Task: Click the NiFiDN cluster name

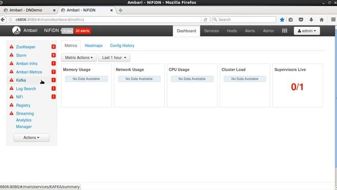Action: point(52,31)
